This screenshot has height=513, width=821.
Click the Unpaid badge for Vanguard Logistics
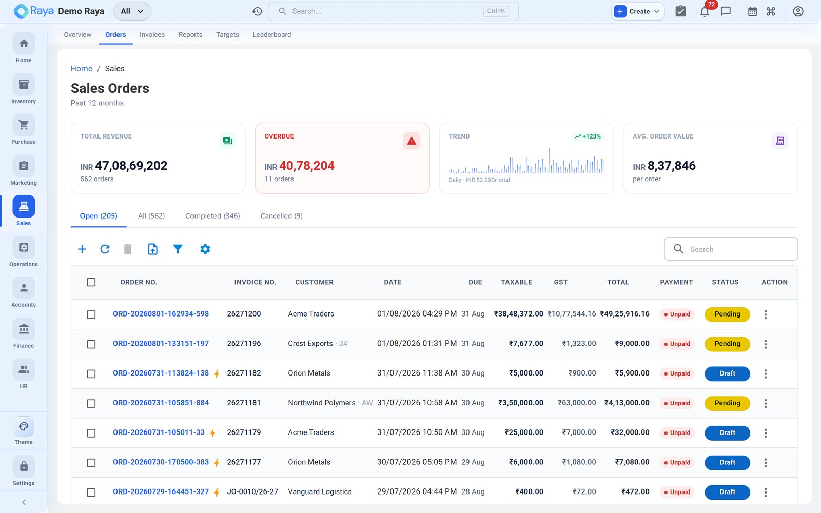coord(677,492)
